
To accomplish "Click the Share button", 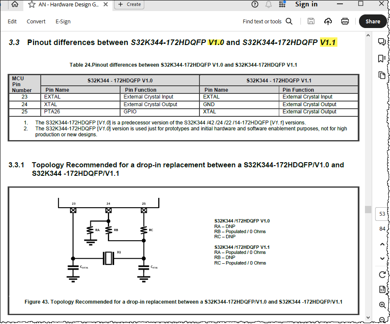I will (373, 21).
